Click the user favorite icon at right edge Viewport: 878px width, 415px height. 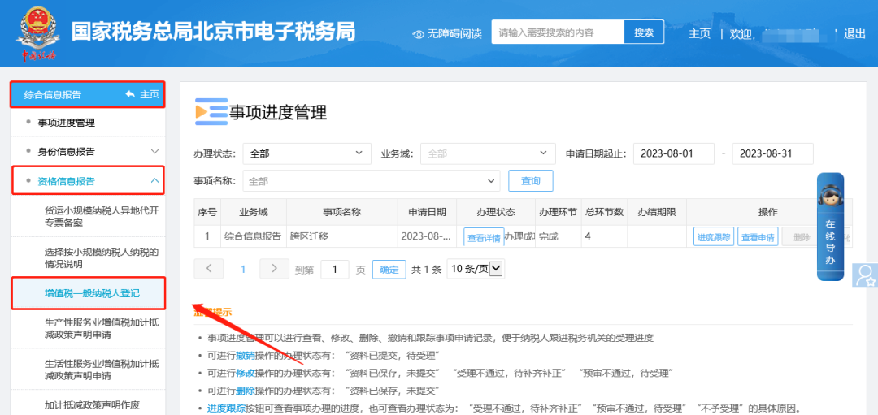pos(865,275)
